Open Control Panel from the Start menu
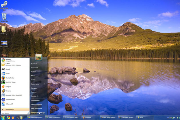The image size is (180, 120). click(x=35, y=100)
